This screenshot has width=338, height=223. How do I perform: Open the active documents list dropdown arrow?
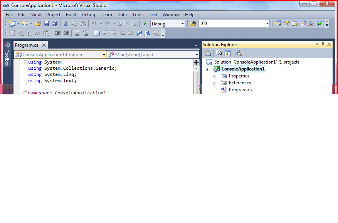coord(196,45)
